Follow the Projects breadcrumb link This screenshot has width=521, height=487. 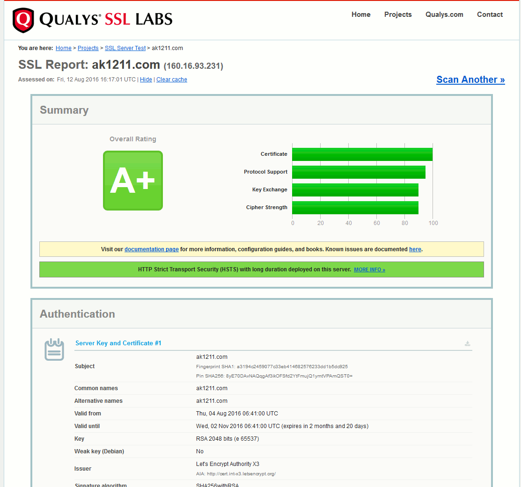(x=88, y=48)
